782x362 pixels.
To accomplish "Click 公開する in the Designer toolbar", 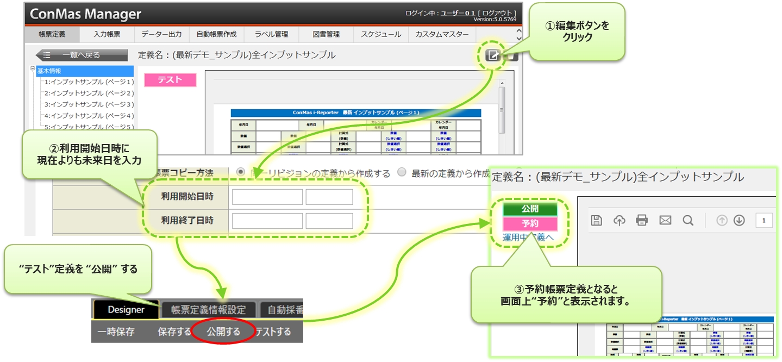I will [223, 332].
